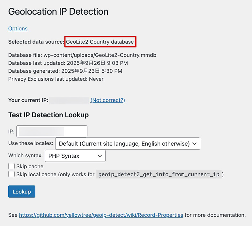
Task: Open the Use these locales dropdown
Action: pyautogui.click(x=128, y=143)
